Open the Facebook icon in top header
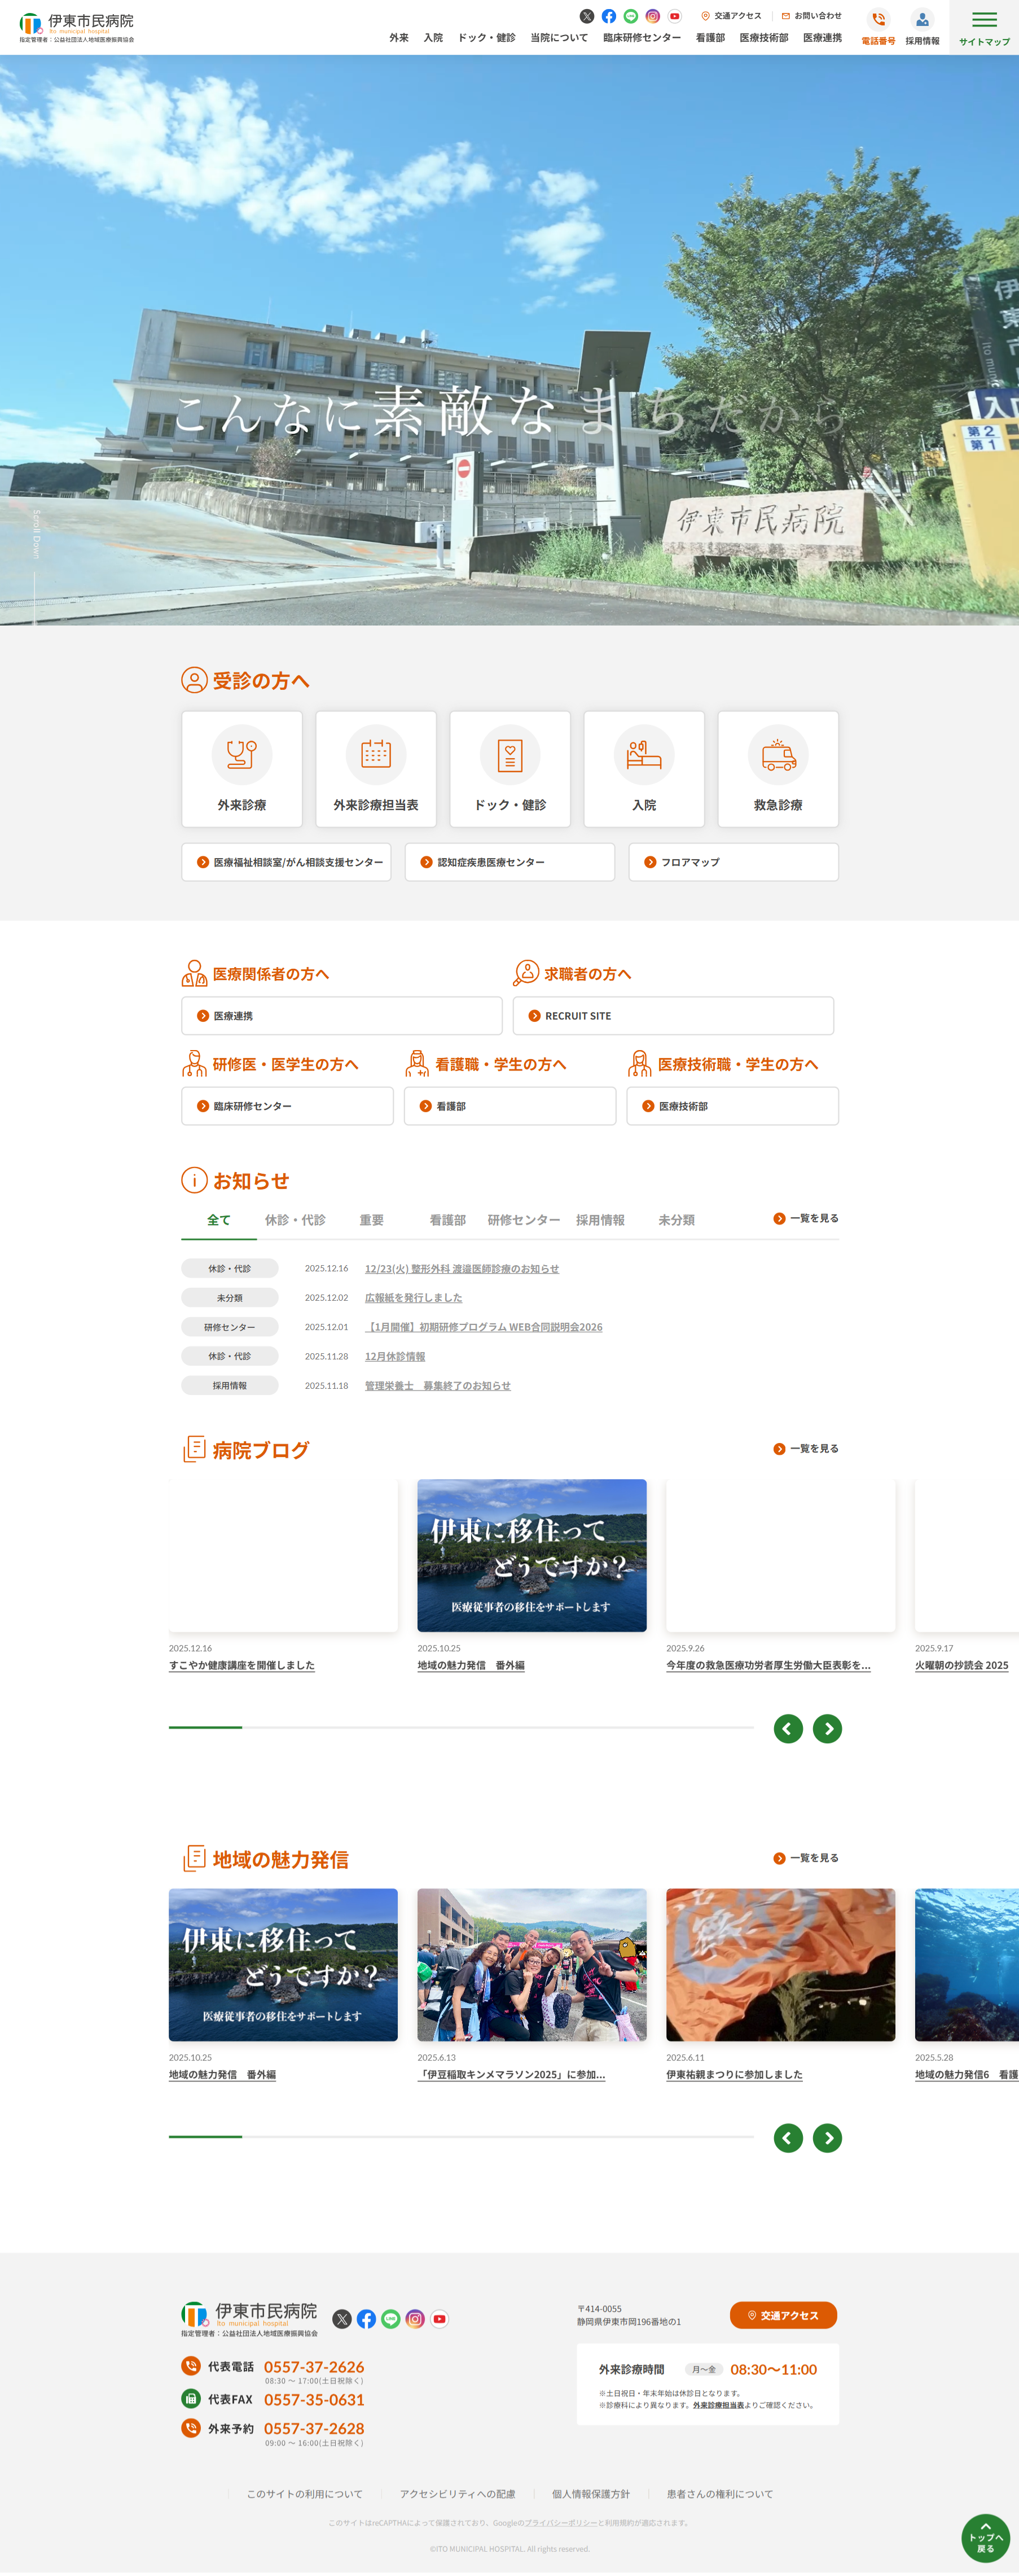 [x=608, y=16]
